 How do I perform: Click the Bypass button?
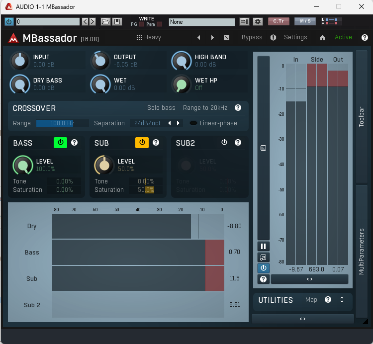point(252,37)
